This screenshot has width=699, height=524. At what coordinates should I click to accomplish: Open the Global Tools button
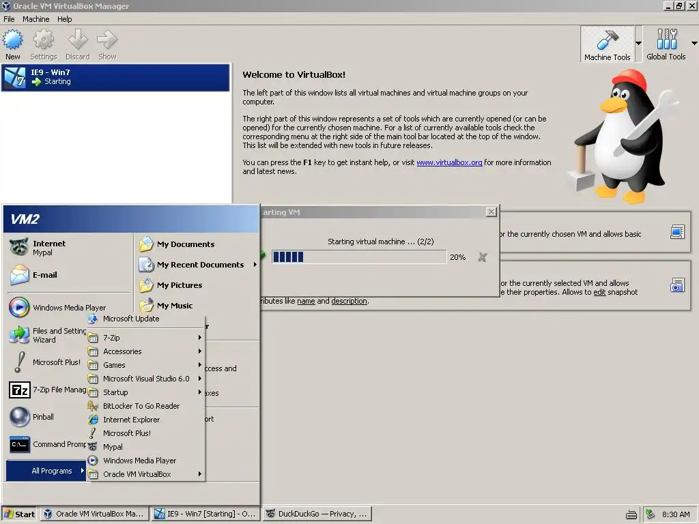click(x=666, y=44)
